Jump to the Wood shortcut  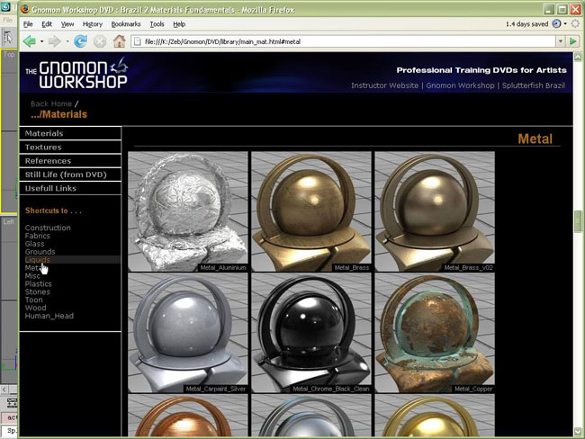pos(35,308)
